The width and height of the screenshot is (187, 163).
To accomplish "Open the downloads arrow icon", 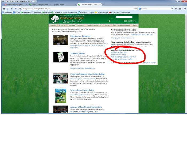I will click(x=15, y=9).
